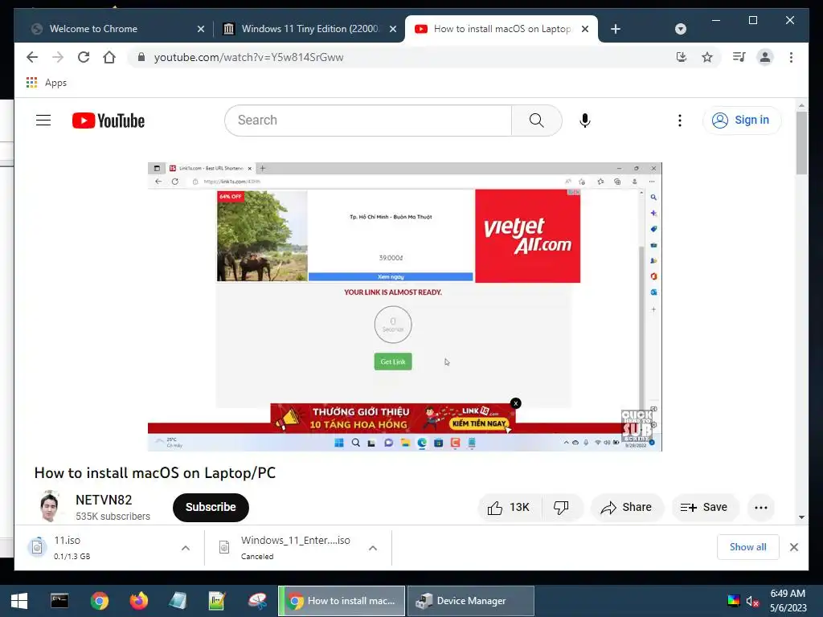Click into the YouTube search field
Viewport: 823px width, 617px height.
click(x=368, y=121)
